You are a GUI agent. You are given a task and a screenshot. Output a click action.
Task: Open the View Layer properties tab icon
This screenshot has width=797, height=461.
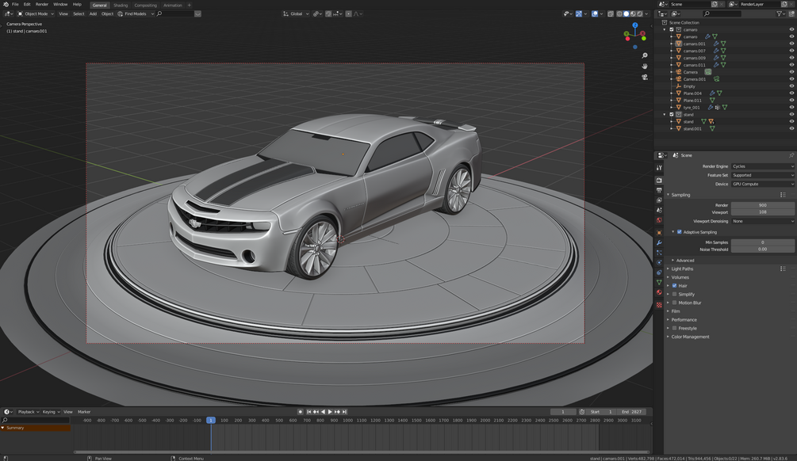click(659, 200)
